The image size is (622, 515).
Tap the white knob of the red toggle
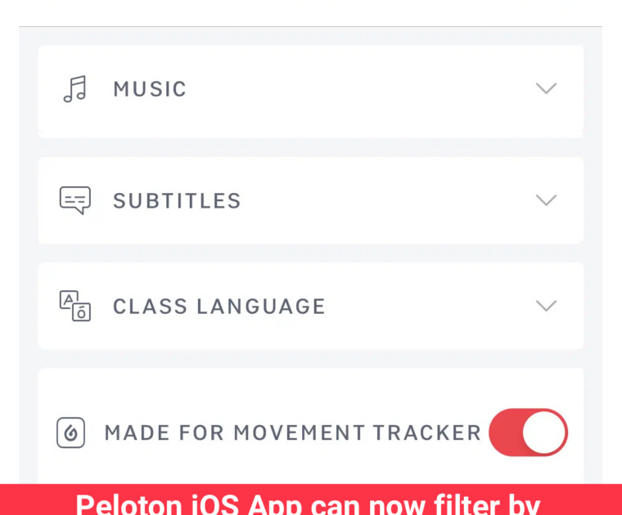(544, 432)
